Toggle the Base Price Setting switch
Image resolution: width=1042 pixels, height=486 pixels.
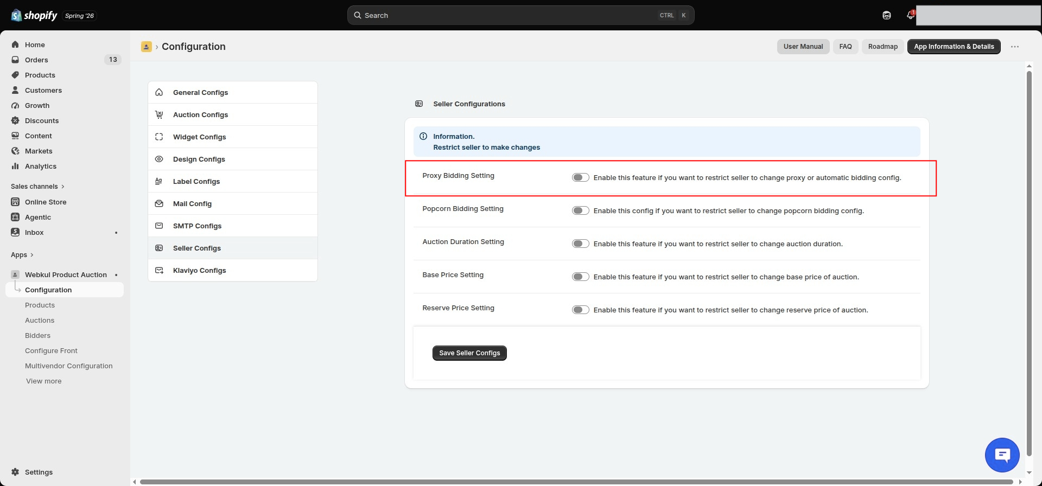click(x=580, y=277)
